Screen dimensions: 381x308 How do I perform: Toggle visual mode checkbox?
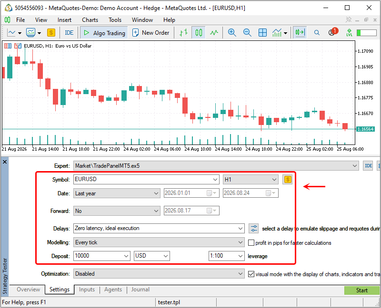251,274
